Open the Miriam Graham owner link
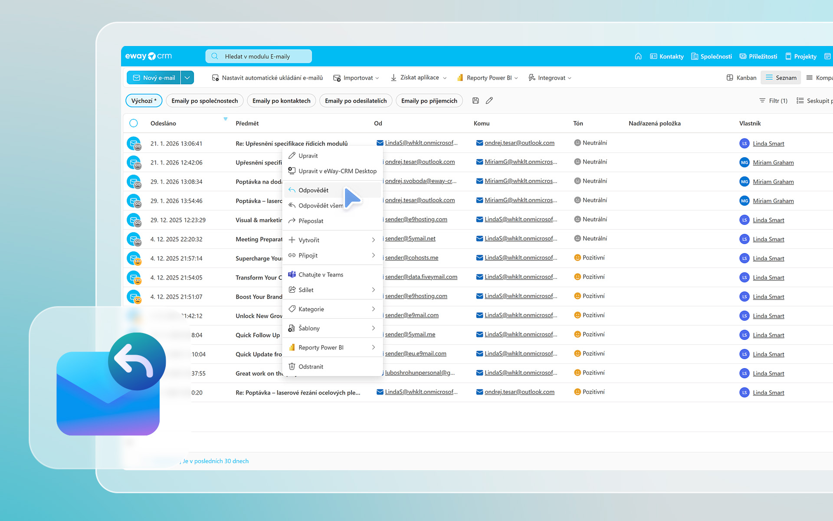Screen dimensions: 833x521 pos(773,163)
